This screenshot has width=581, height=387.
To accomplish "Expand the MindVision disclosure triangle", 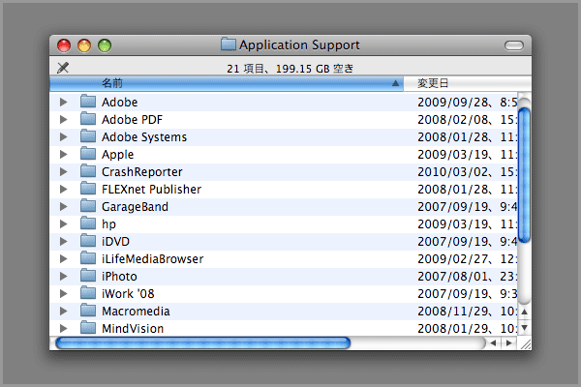I will pos(64,328).
